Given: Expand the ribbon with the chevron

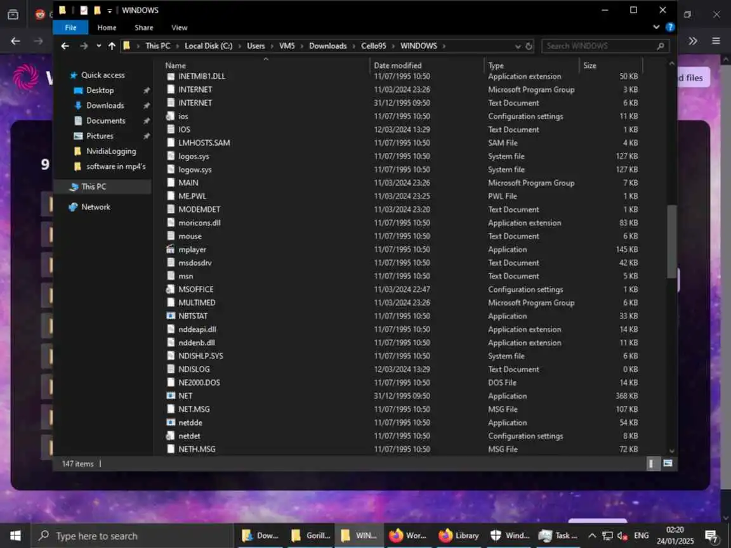Looking at the screenshot, I should pos(656,27).
